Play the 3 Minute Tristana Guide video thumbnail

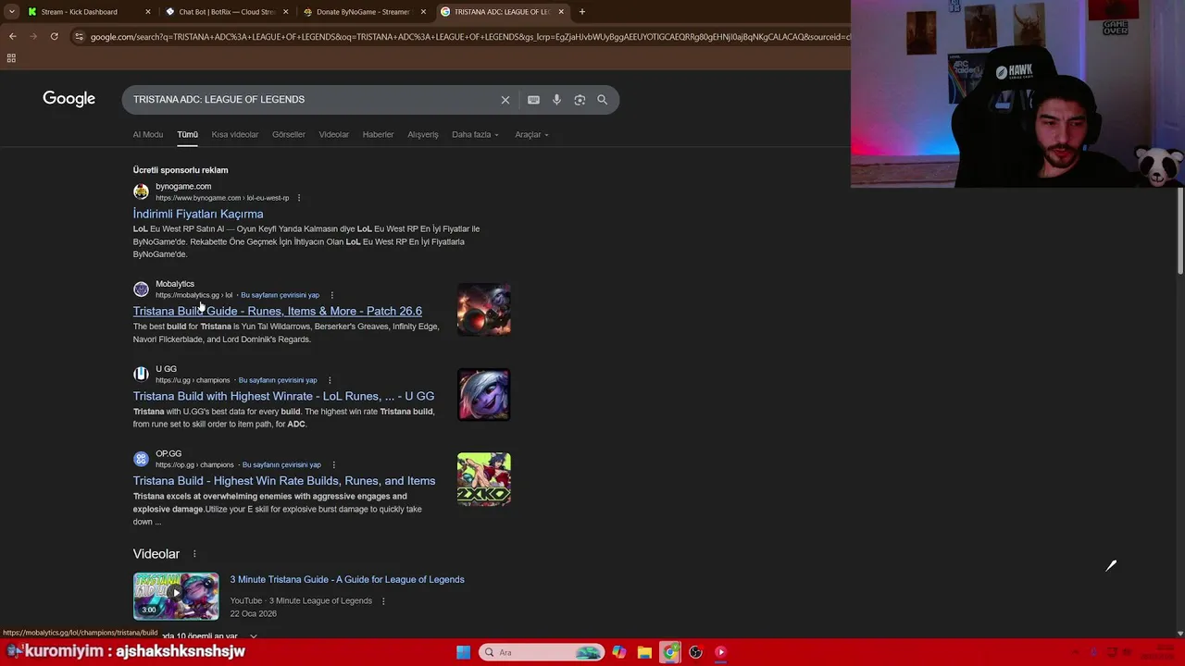click(176, 597)
